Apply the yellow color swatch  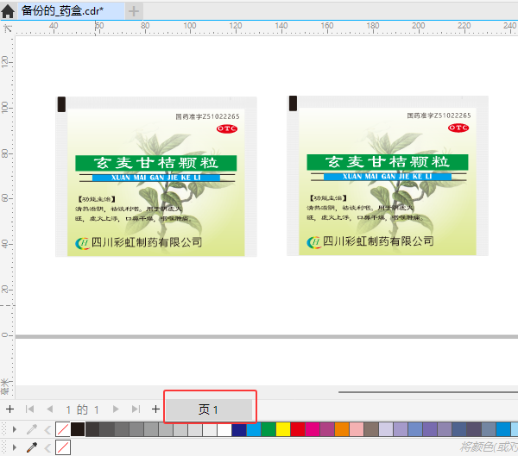point(283,429)
